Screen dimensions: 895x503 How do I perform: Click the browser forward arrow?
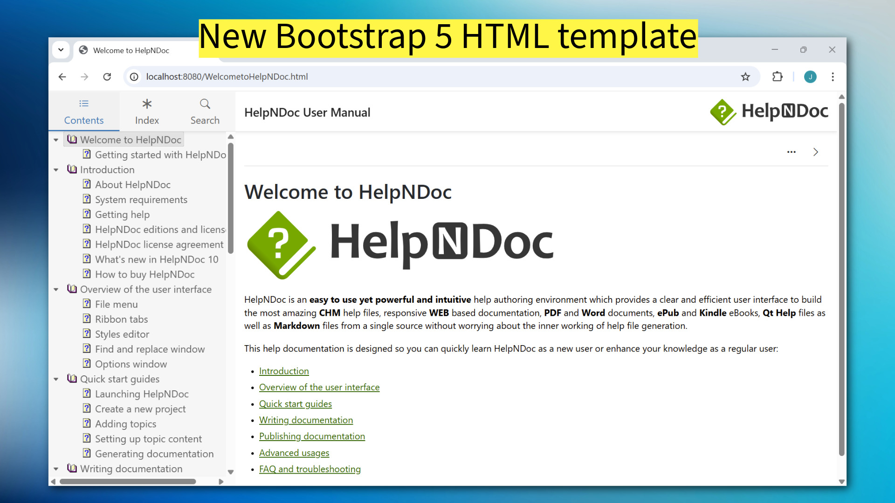84,77
